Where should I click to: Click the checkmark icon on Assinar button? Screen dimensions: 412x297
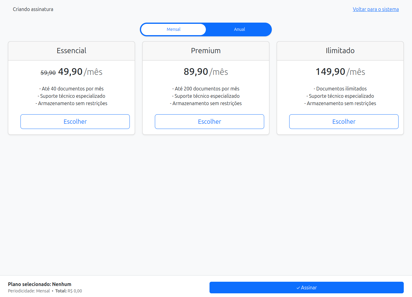point(298,288)
